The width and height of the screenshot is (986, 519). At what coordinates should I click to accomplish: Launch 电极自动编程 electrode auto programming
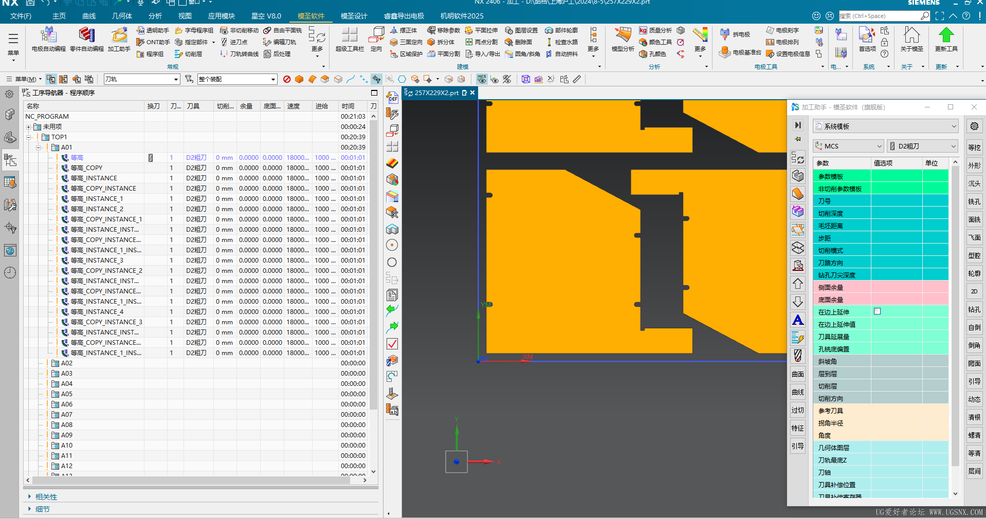[x=49, y=40]
